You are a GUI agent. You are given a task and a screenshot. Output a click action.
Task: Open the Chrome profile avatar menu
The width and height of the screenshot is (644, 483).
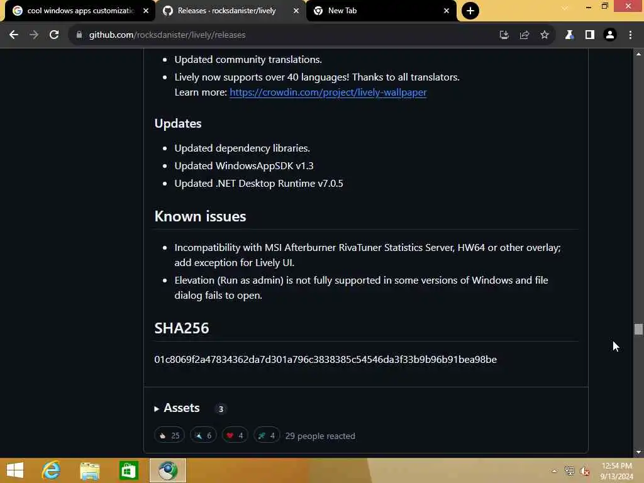point(610,35)
